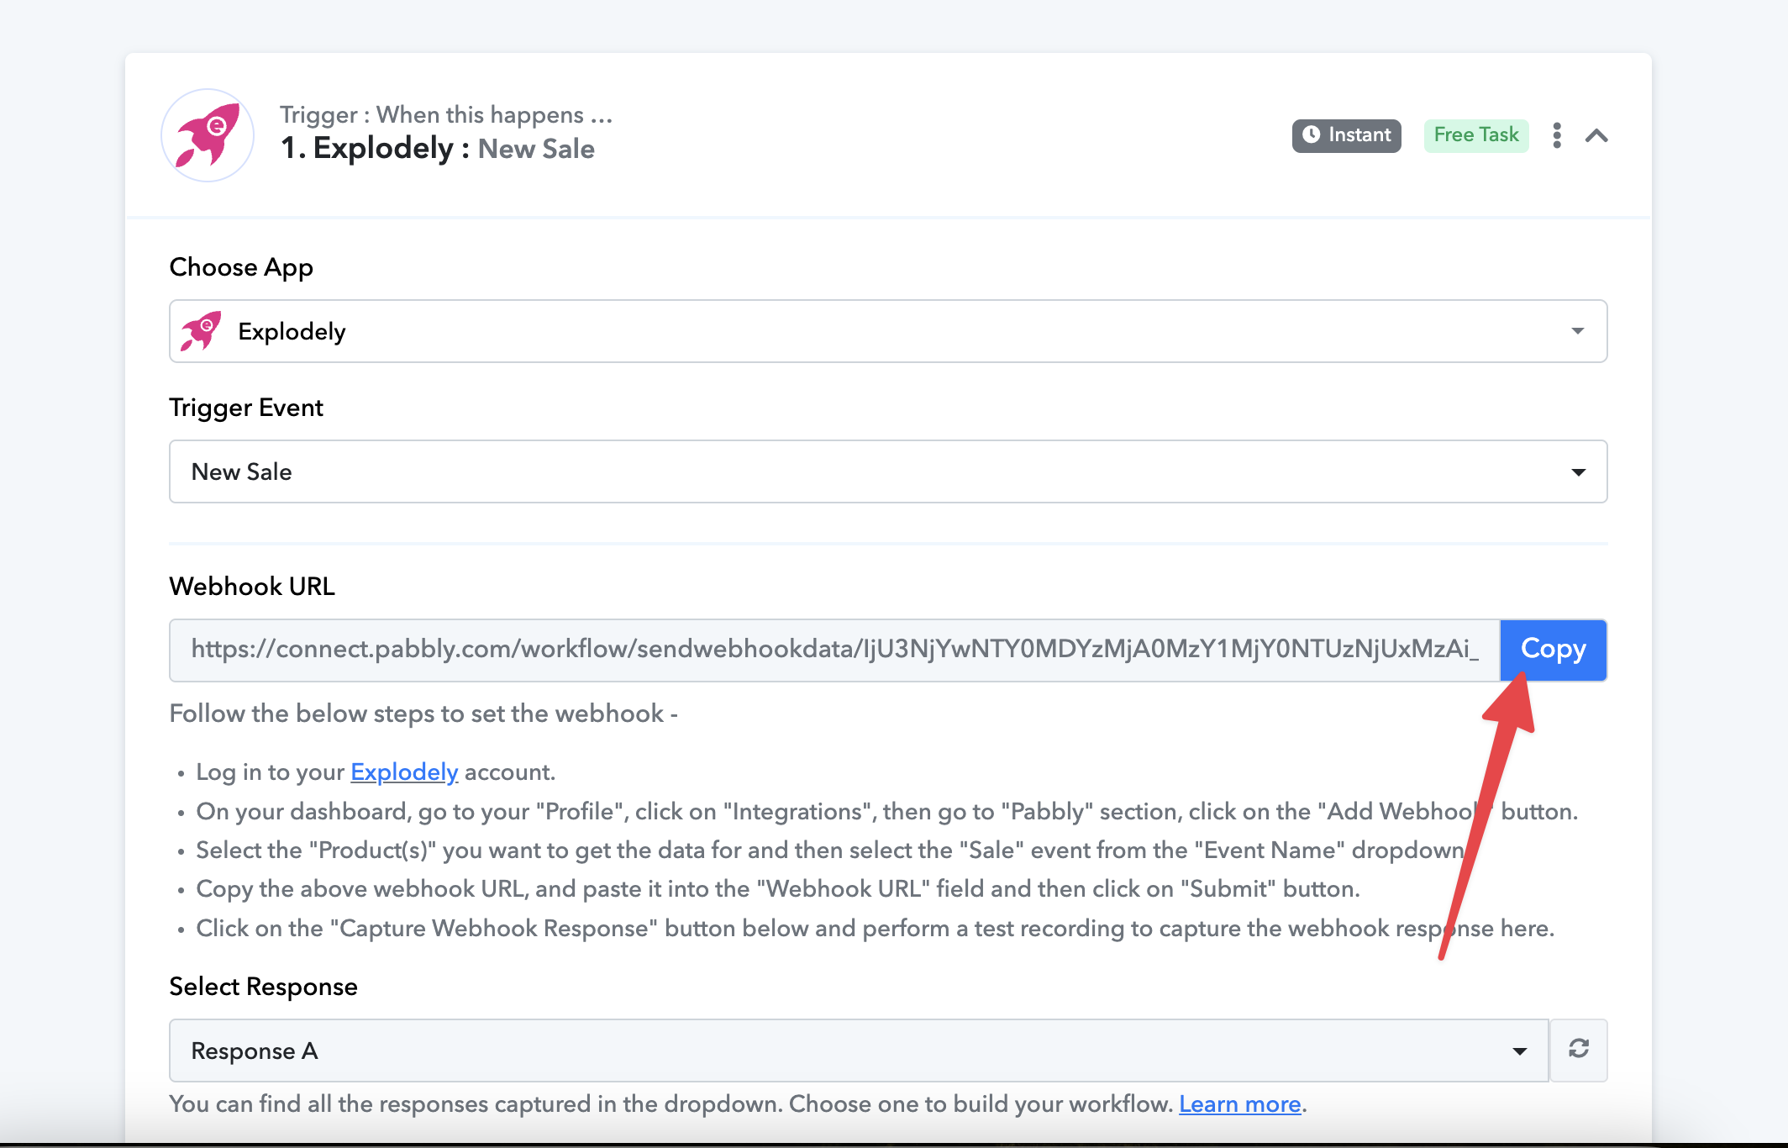Click small Explodely icon in Choose App field
The height and width of the screenshot is (1148, 1788).
[x=201, y=331]
